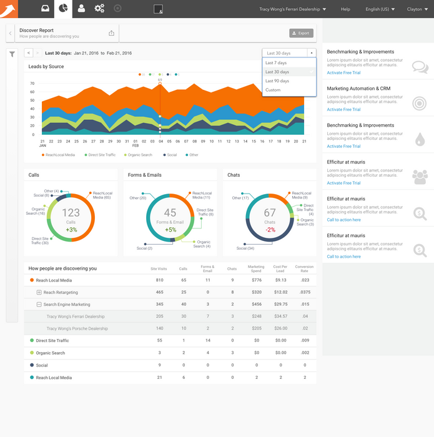
Task: Click the previous date range arrow
Action: tap(29, 52)
